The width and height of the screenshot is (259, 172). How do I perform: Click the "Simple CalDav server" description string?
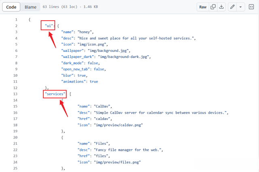click(160, 112)
